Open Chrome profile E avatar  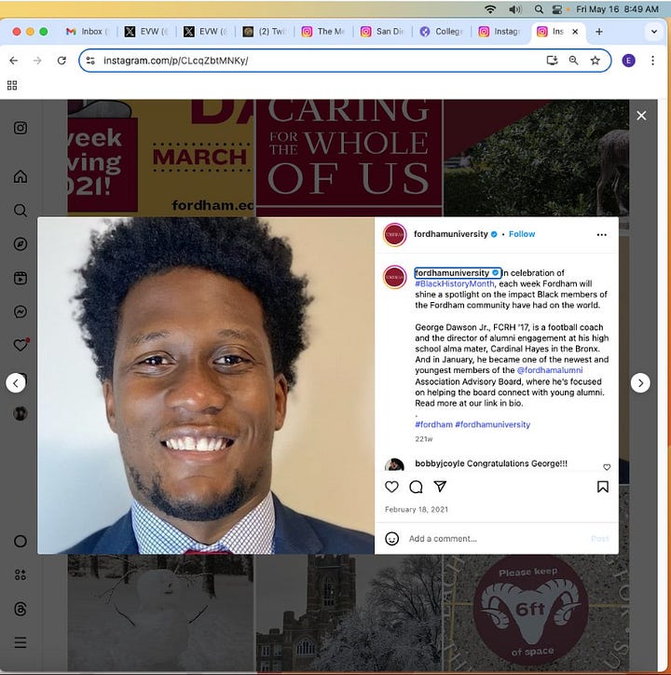click(628, 61)
